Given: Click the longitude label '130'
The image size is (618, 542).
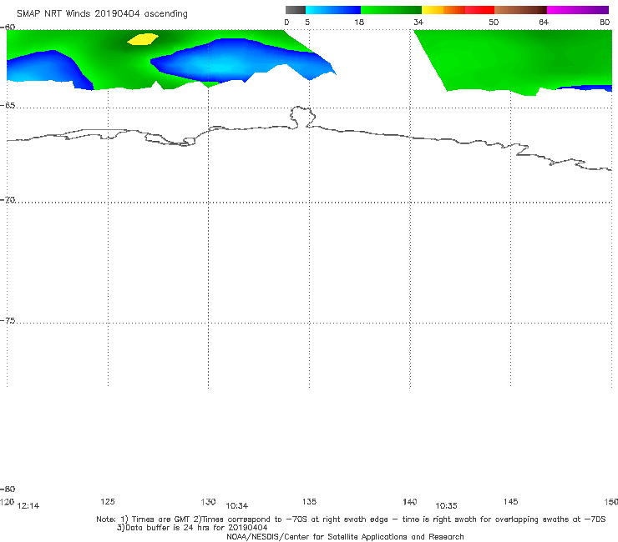Looking at the screenshot, I should pos(208,501).
